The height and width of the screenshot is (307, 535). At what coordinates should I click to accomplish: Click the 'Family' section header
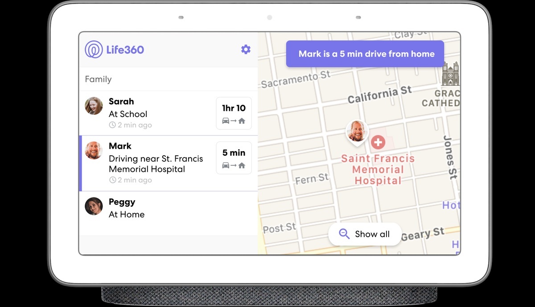(98, 79)
